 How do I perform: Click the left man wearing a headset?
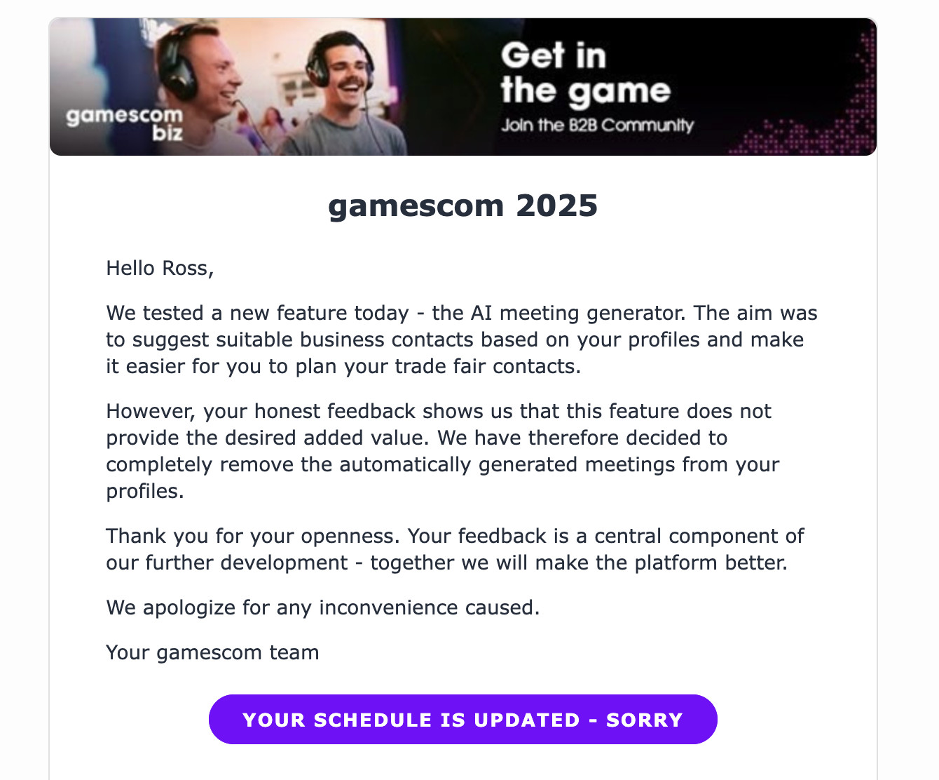pyautogui.click(x=196, y=77)
